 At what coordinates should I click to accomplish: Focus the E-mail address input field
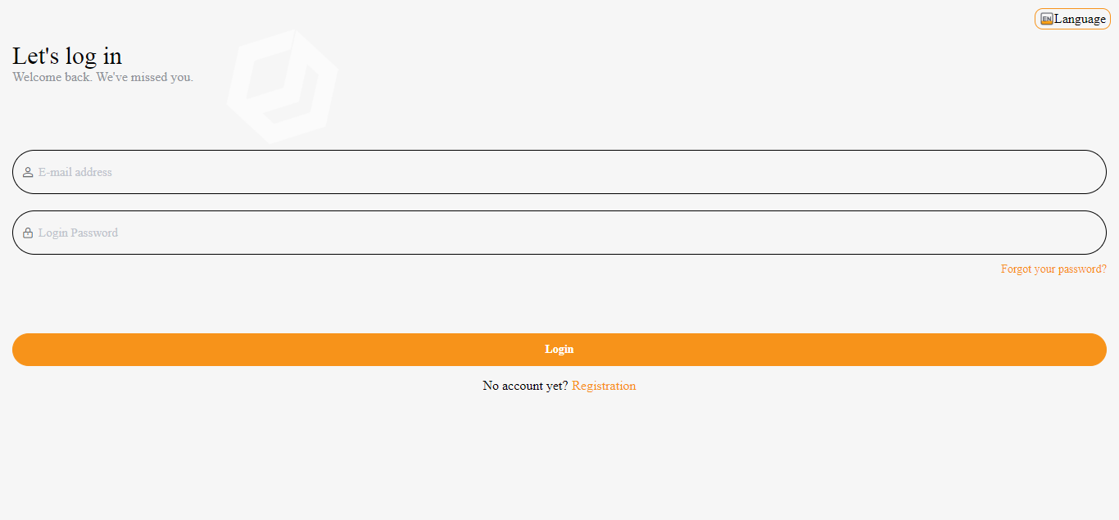coord(559,172)
